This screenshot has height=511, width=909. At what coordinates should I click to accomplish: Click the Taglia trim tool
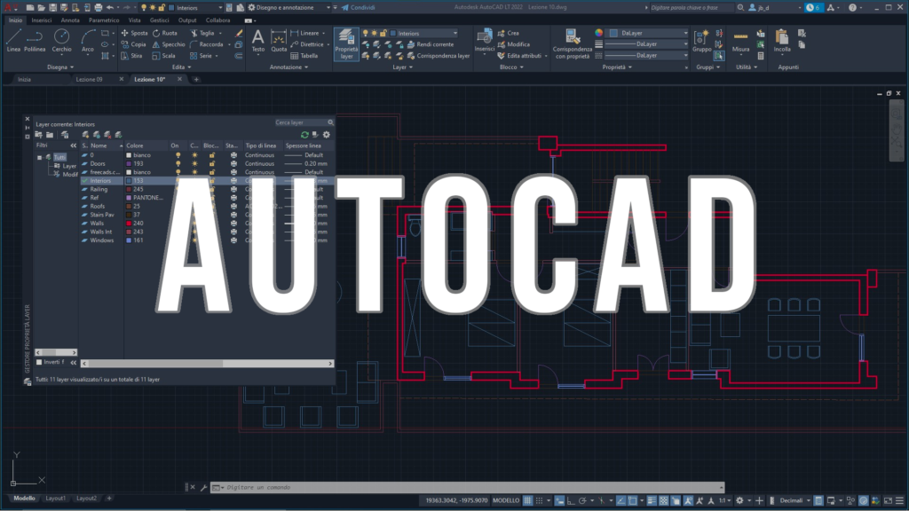point(202,33)
